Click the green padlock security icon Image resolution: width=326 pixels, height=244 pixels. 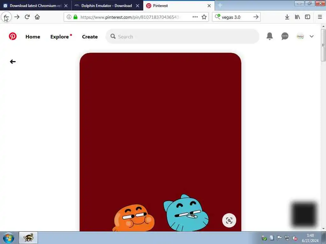[x=75, y=17]
